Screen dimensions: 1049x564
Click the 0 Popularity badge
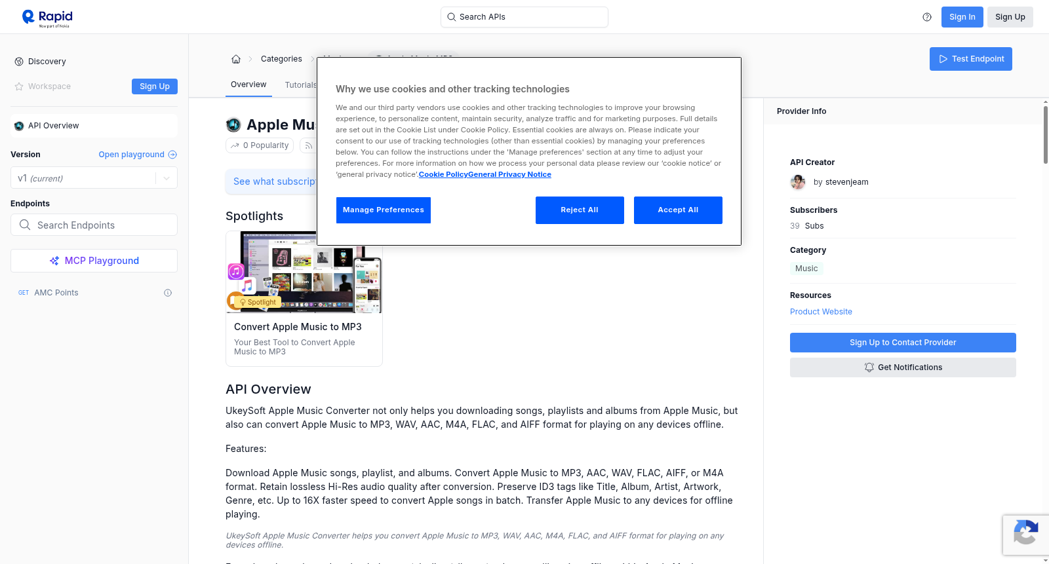pos(260,145)
